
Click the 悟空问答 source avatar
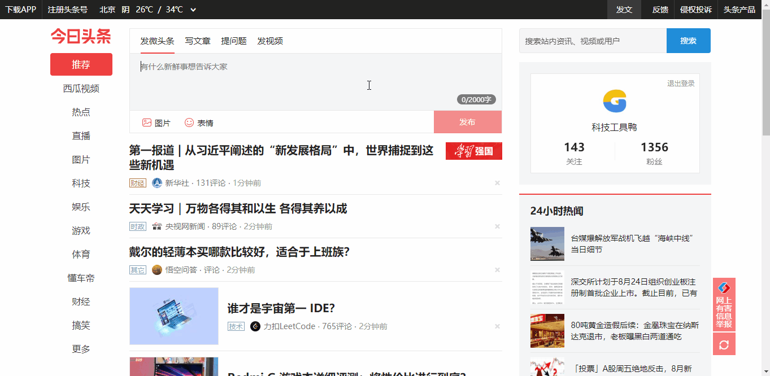click(157, 270)
